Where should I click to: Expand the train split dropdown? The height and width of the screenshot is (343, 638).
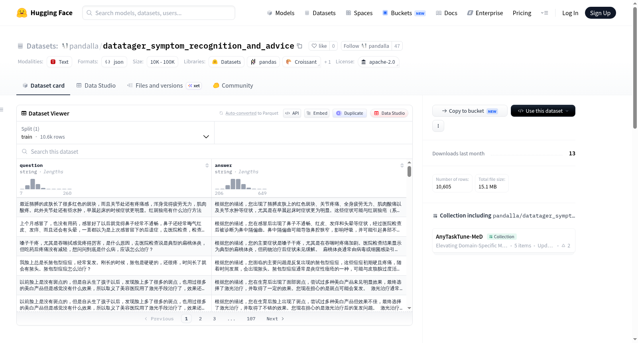pos(115,133)
